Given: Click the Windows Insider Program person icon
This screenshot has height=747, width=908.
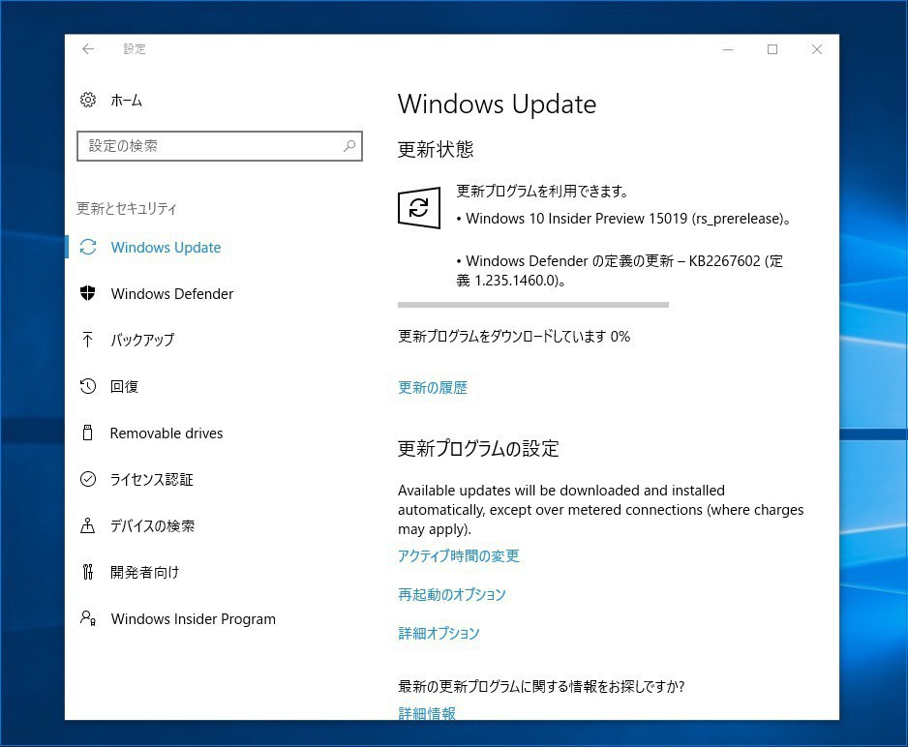Looking at the screenshot, I should (87, 618).
